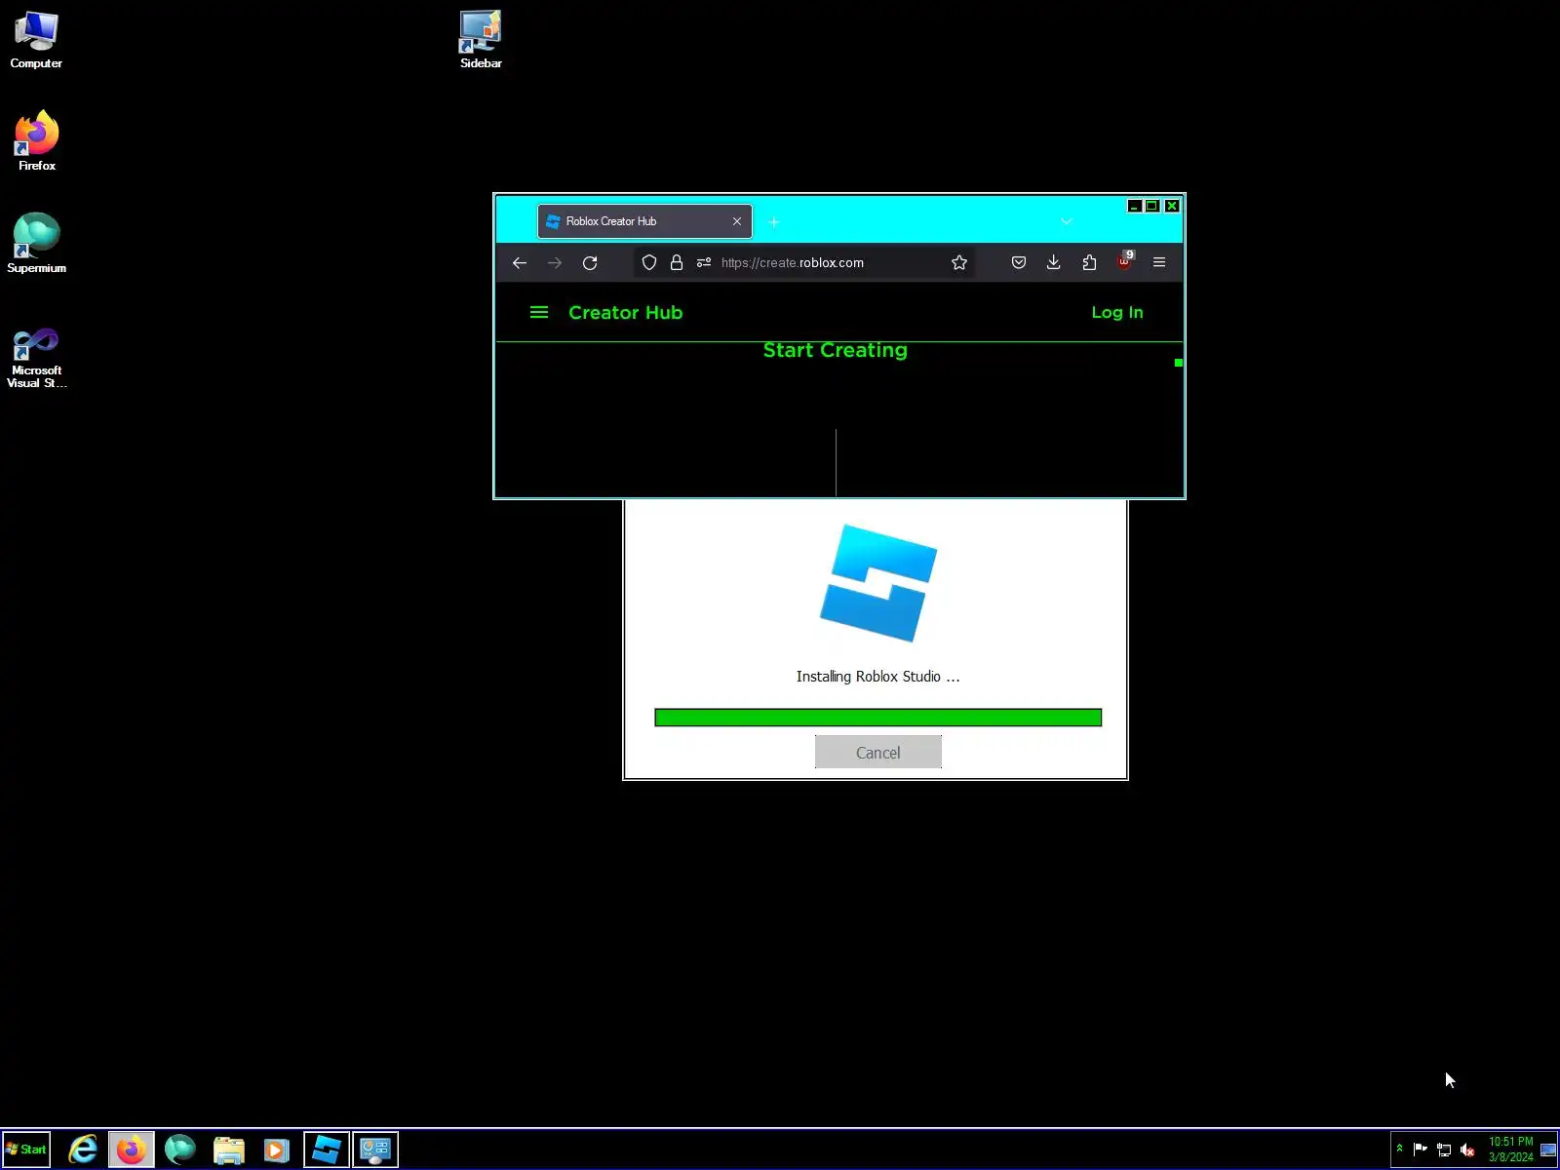Open the Computer desktop icon

36,39
